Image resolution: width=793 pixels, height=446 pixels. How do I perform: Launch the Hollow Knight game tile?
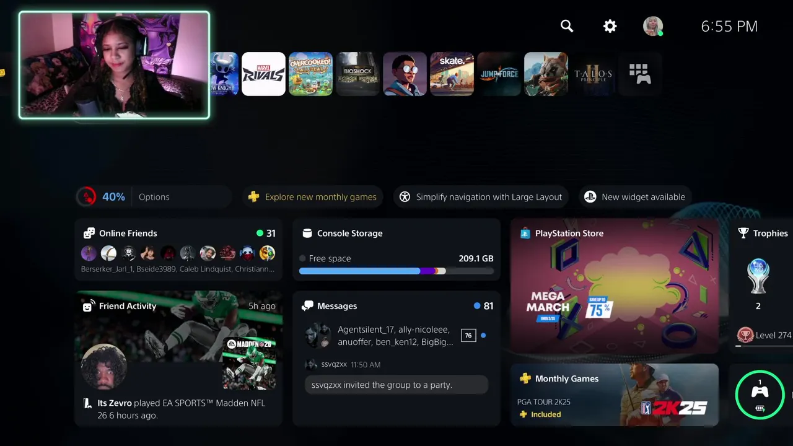pyautogui.click(x=224, y=74)
